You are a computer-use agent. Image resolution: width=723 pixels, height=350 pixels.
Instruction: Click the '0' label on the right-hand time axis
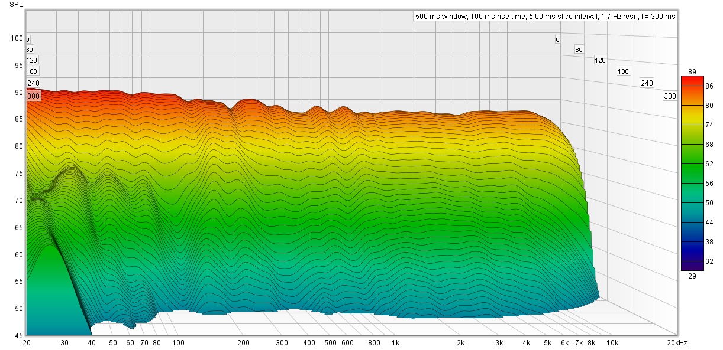click(557, 40)
